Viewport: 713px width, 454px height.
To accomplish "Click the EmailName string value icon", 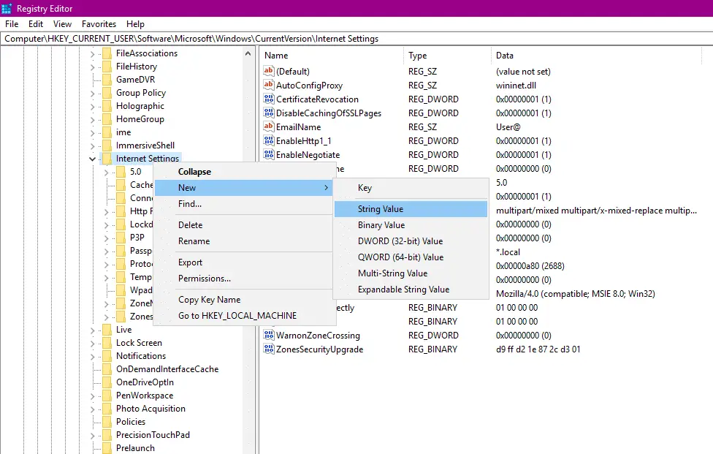I will pos(269,126).
